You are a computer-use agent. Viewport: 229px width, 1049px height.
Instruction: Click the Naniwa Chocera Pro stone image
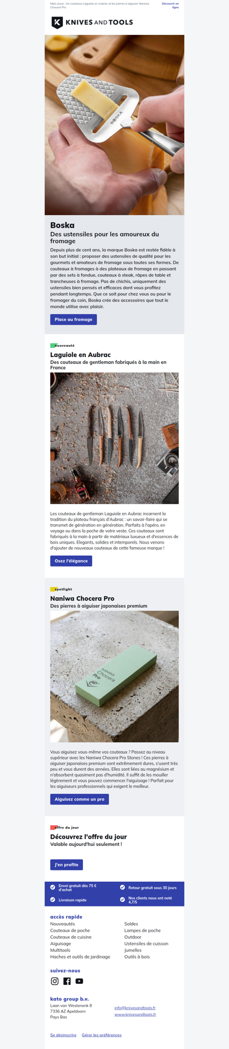tap(114, 676)
